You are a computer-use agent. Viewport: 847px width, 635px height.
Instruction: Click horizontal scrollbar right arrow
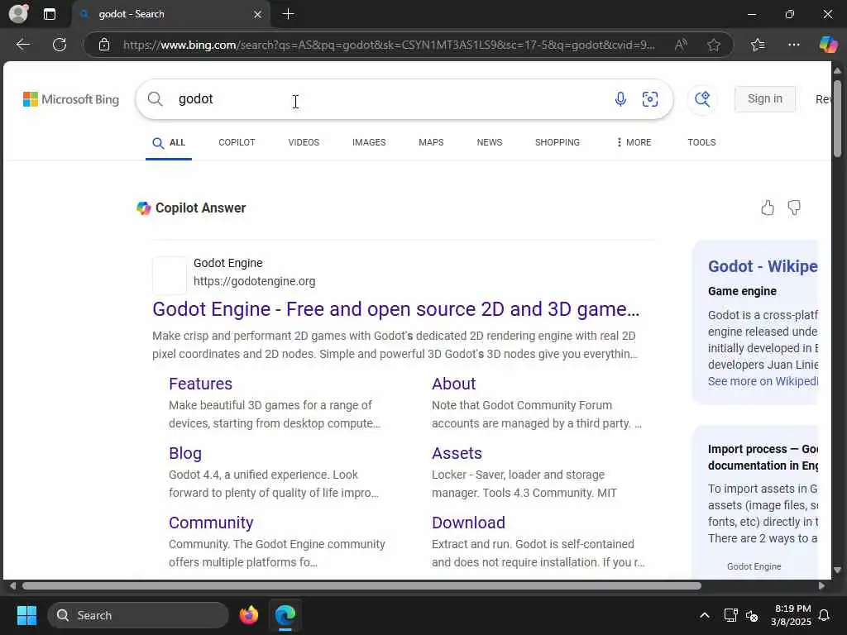pyautogui.click(x=821, y=586)
